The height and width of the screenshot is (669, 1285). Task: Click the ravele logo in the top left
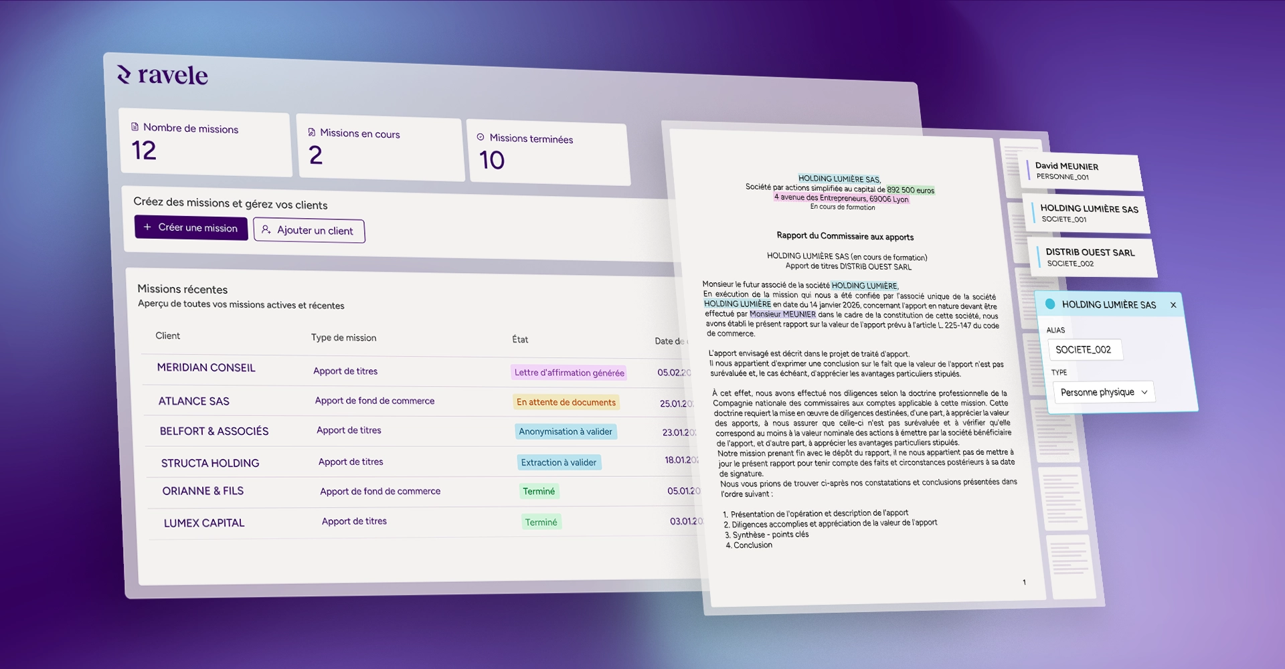tap(162, 76)
